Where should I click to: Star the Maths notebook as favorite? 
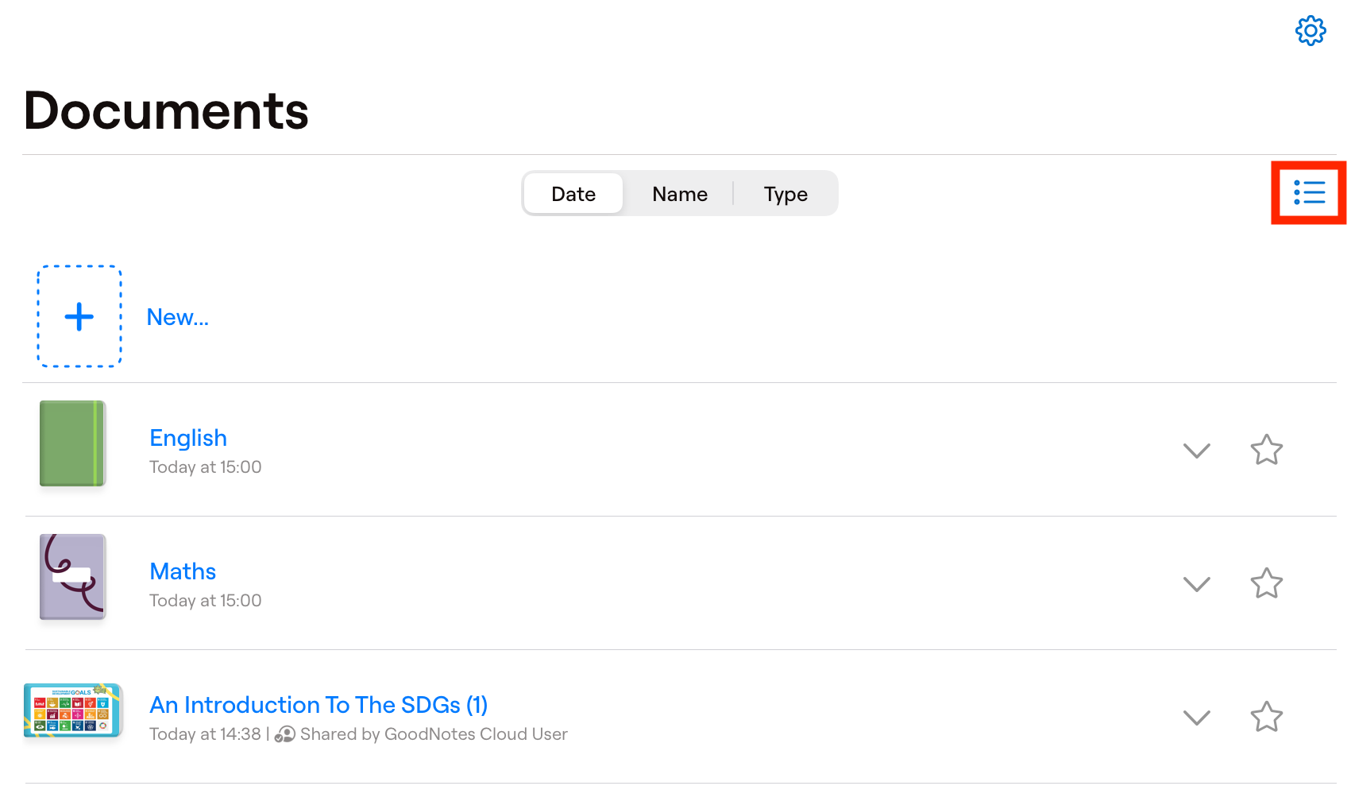[1266, 583]
